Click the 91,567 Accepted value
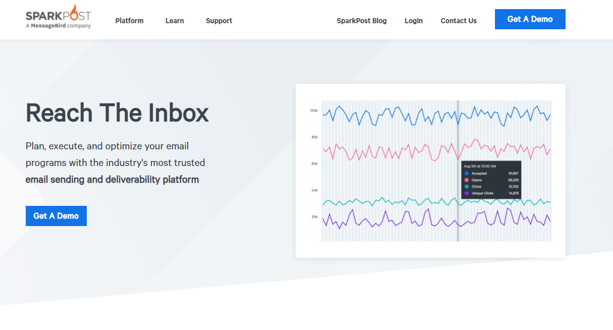Image resolution: width=613 pixels, height=330 pixels. tap(514, 174)
